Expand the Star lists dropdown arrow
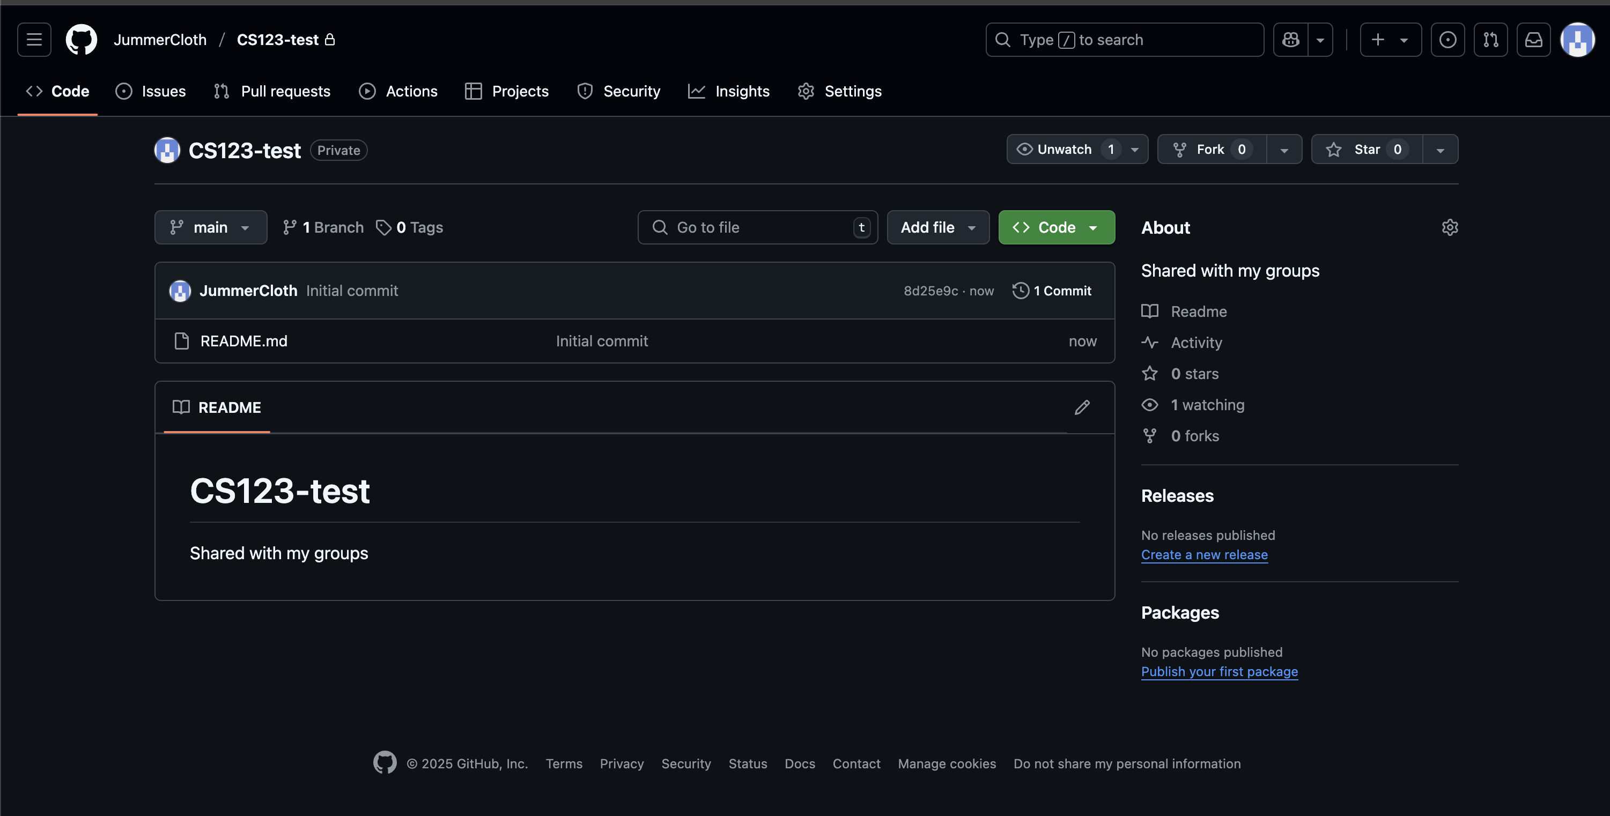Screen dimensions: 1610x816 click(1441, 150)
